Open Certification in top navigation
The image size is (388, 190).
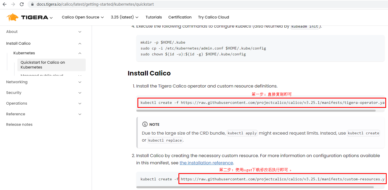(180, 17)
